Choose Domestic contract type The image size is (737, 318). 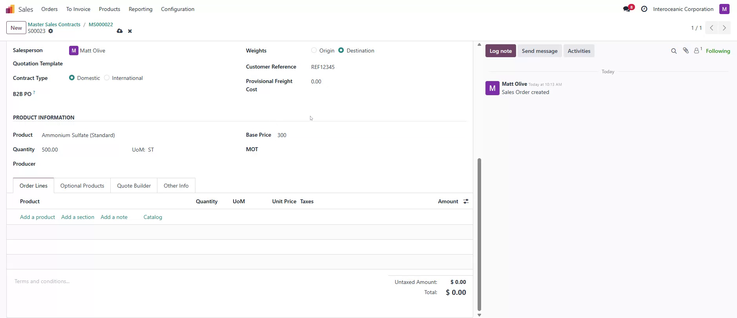tap(72, 78)
